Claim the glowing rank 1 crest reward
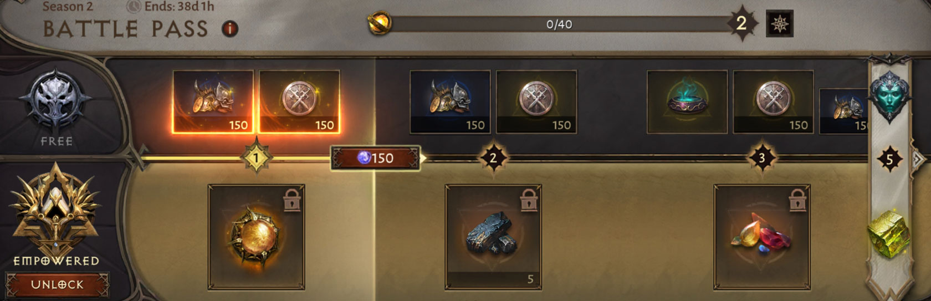This screenshot has width=931, height=301. click(299, 102)
